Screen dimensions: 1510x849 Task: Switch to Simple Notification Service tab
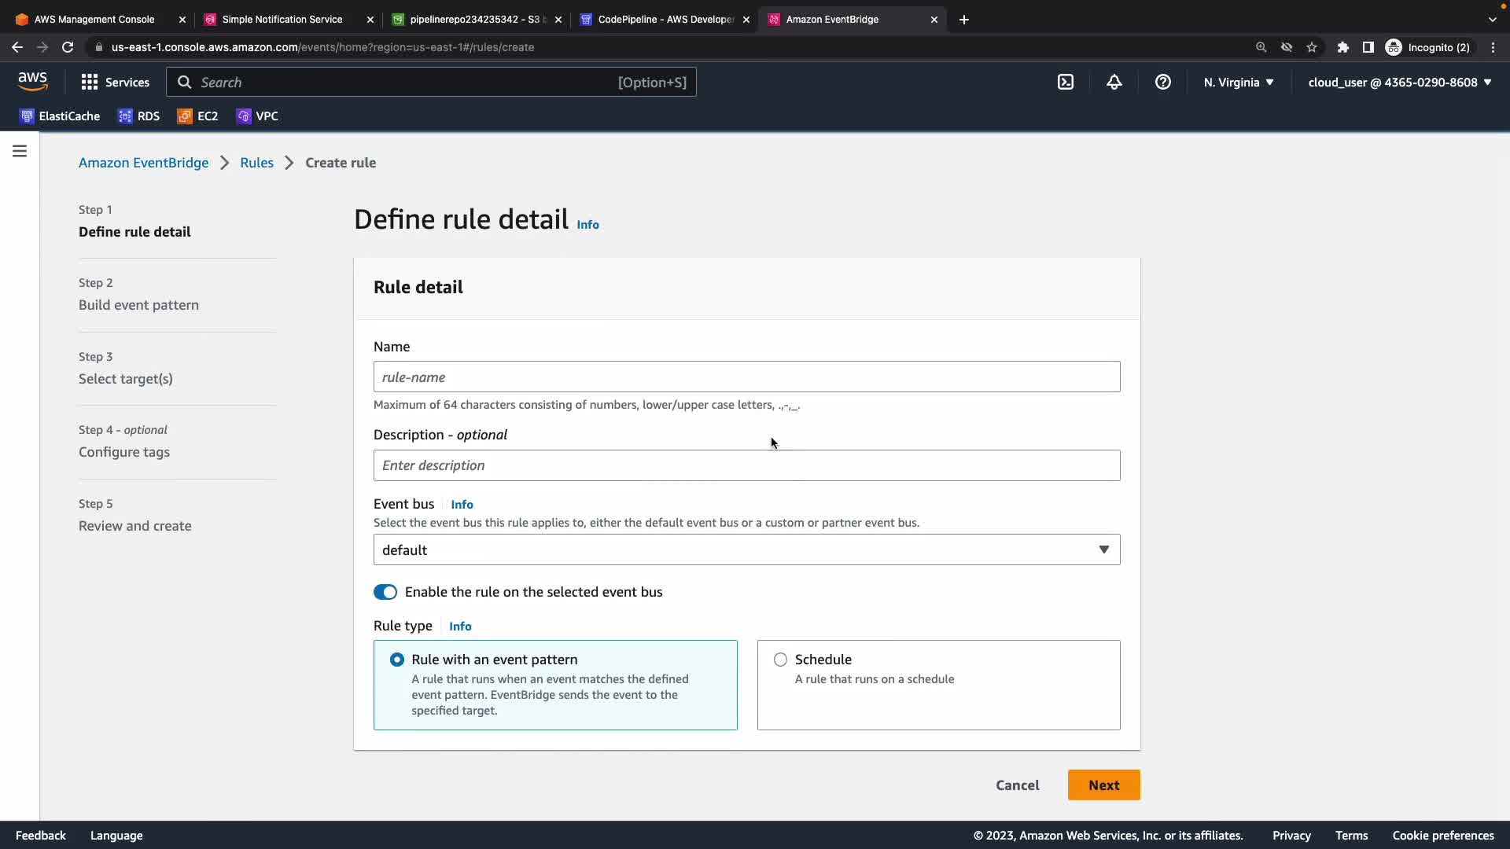point(282,19)
